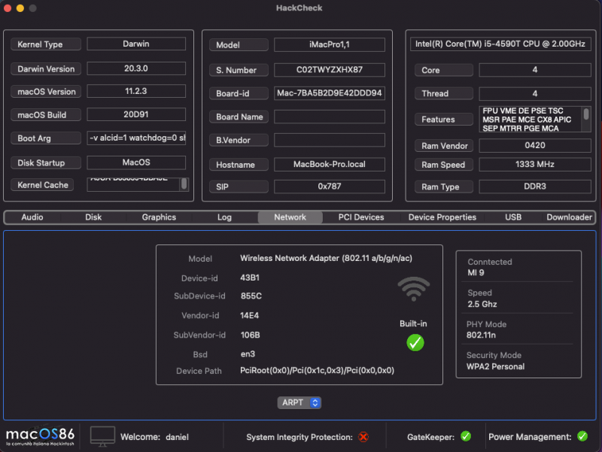Click the yellow minimize window button
The width and height of the screenshot is (602, 452).
tap(20, 8)
